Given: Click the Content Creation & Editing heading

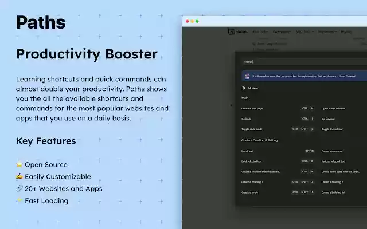Looking at the screenshot, I should [x=259, y=140].
